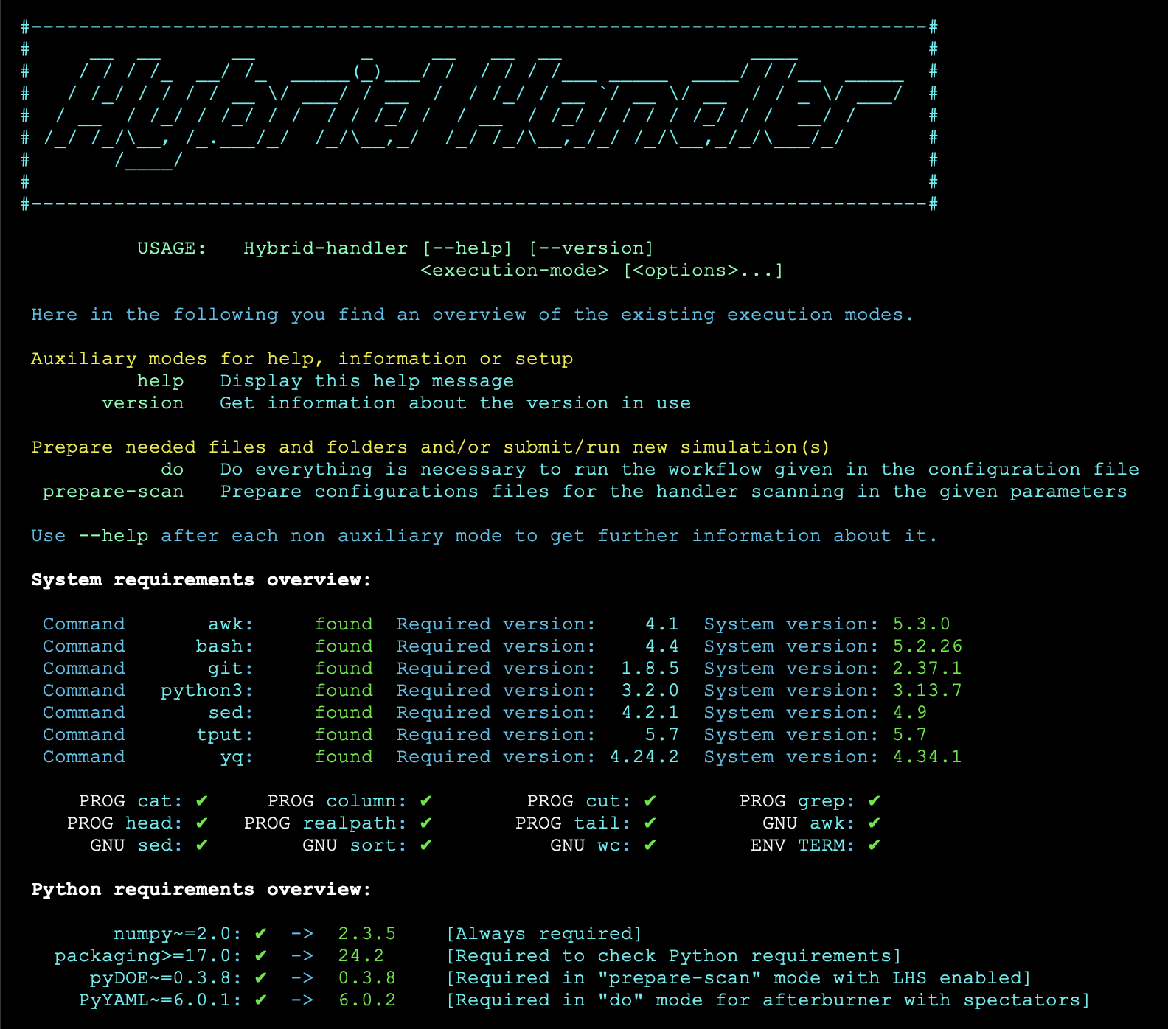This screenshot has height=1029, width=1168.
Task: Click installed packaging version 24.2
Action: pyautogui.click(x=361, y=956)
